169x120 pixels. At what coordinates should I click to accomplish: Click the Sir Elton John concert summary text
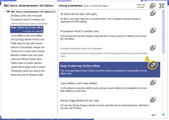pos(101,20)
